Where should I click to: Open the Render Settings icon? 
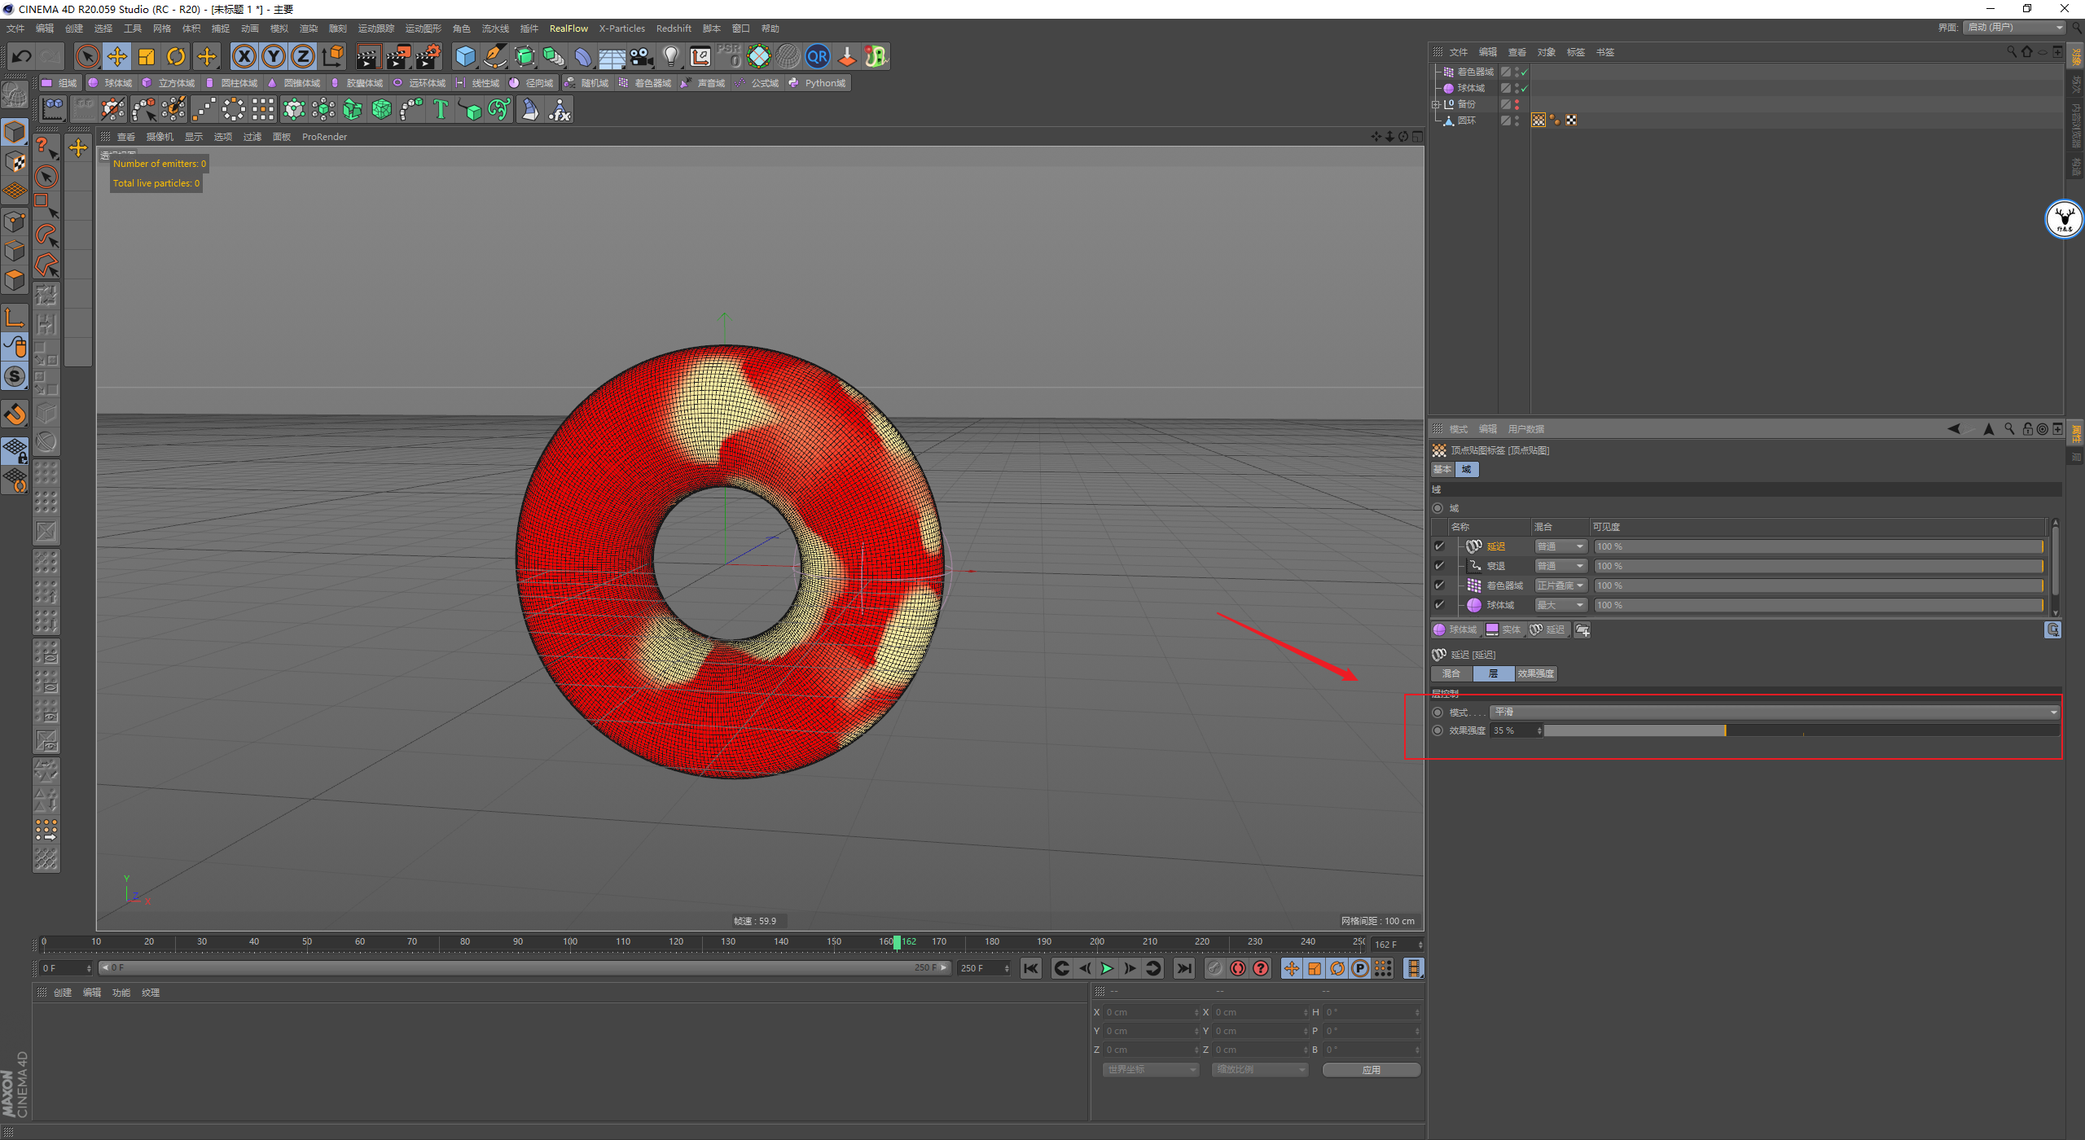[428, 56]
